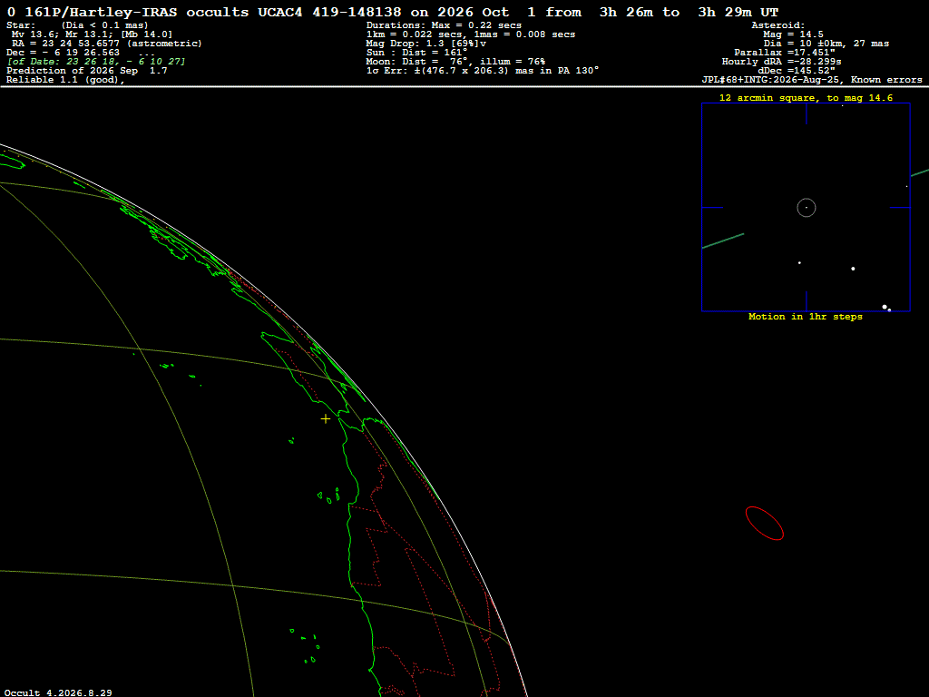Click the Moon distance and illumination line
This screenshot has width=929, height=697.
tap(455, 62)
